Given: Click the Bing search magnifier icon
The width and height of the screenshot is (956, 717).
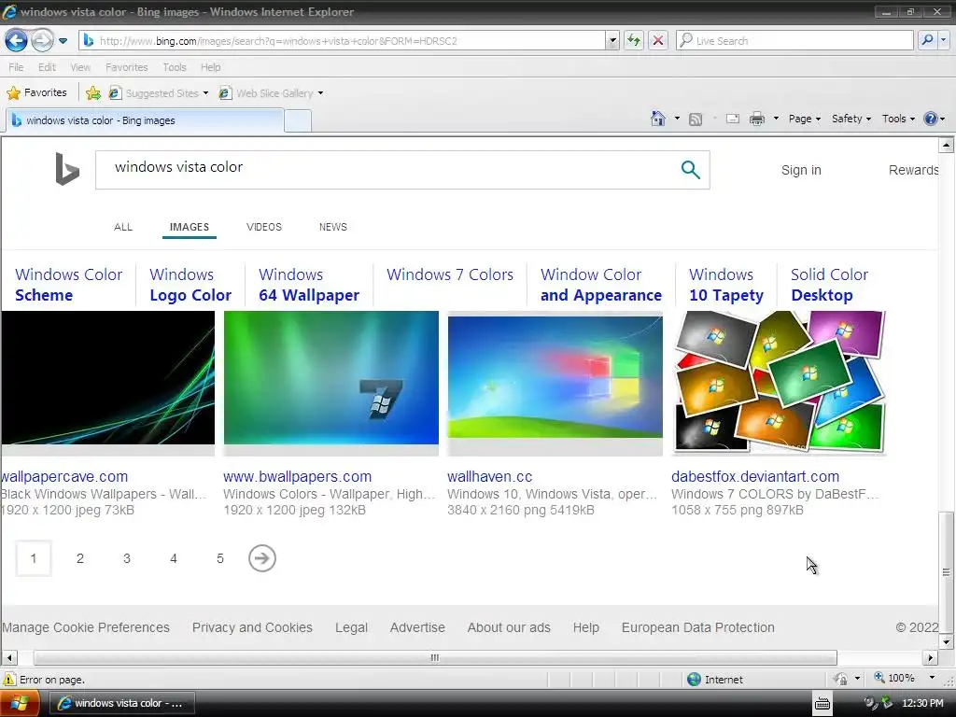Looking at the screenshot, I should (x=690, y=170).
